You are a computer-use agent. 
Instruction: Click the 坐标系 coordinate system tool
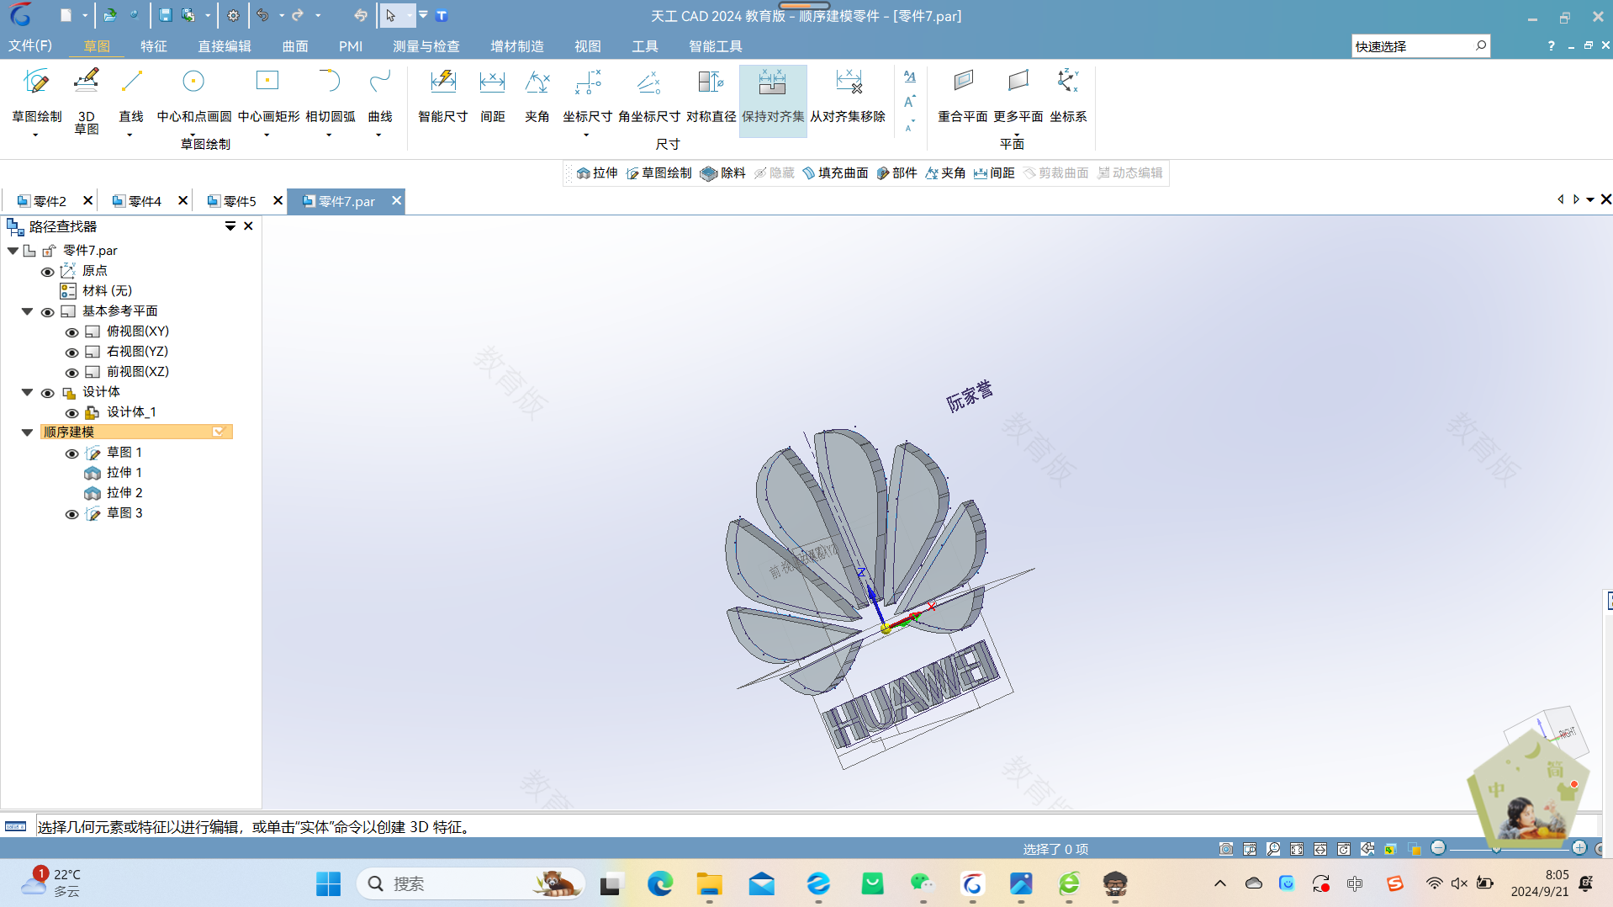click(1068, 95)
